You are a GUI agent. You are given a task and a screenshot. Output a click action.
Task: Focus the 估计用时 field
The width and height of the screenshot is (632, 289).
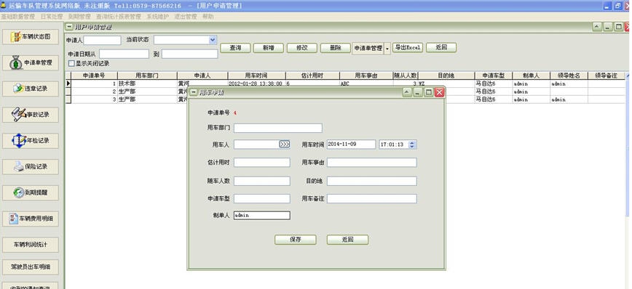tap(262, 163)
